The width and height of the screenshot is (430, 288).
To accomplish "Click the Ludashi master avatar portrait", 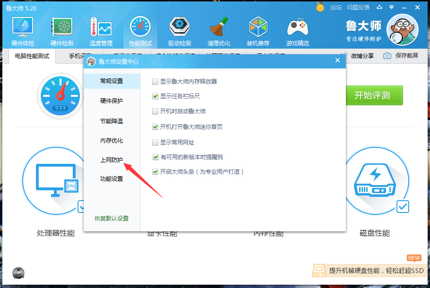I will point(402,30).
